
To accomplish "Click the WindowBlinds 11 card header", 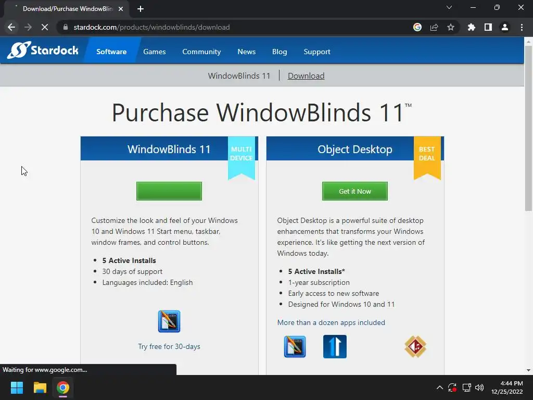I will (169, 148).
